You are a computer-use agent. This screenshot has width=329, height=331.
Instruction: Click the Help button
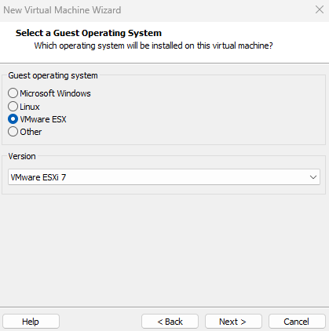click(x=31, y=322)
